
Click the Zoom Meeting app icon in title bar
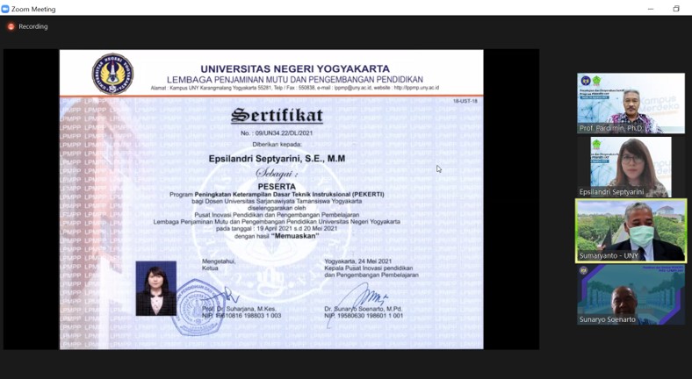coord(5,9)
